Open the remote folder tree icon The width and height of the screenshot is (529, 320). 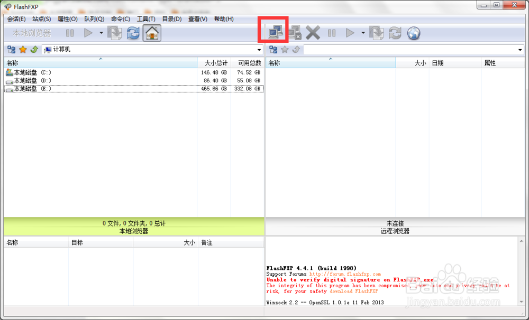pos(273,50)
